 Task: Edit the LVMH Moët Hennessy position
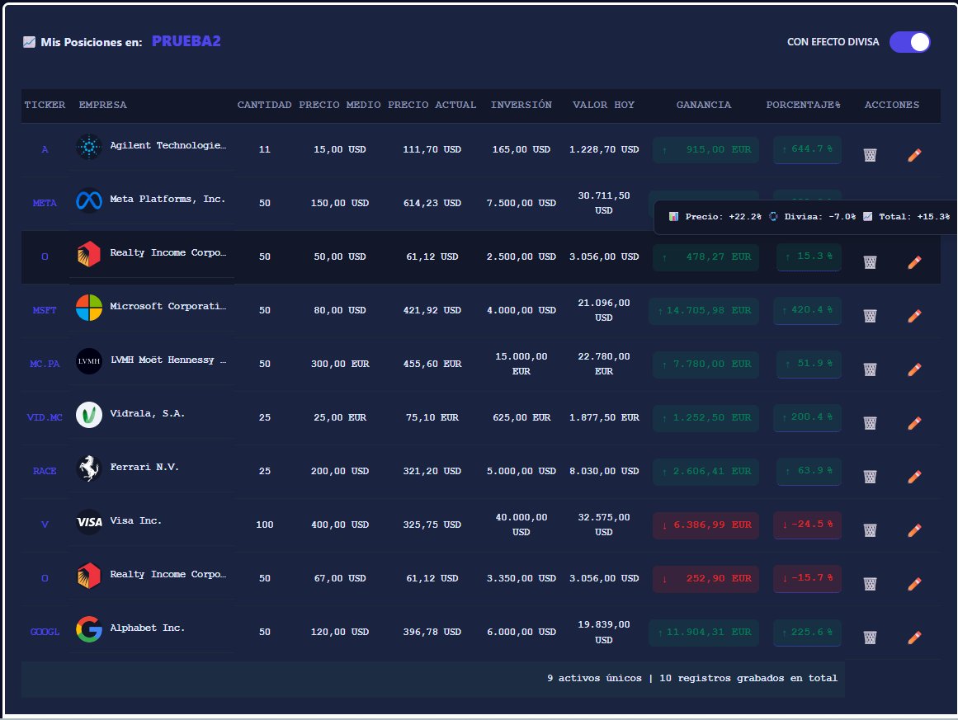[x=914, y=369]
